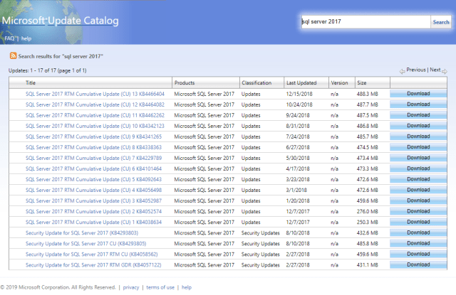Download CU 2 KB4052574 update

(418, 211)
